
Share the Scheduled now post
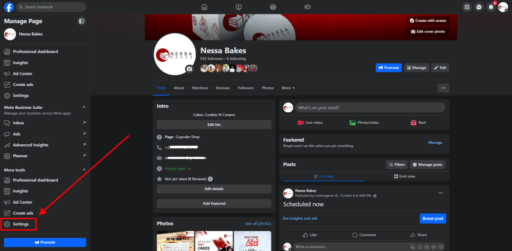pyautogui.click(x=418, y=235)
